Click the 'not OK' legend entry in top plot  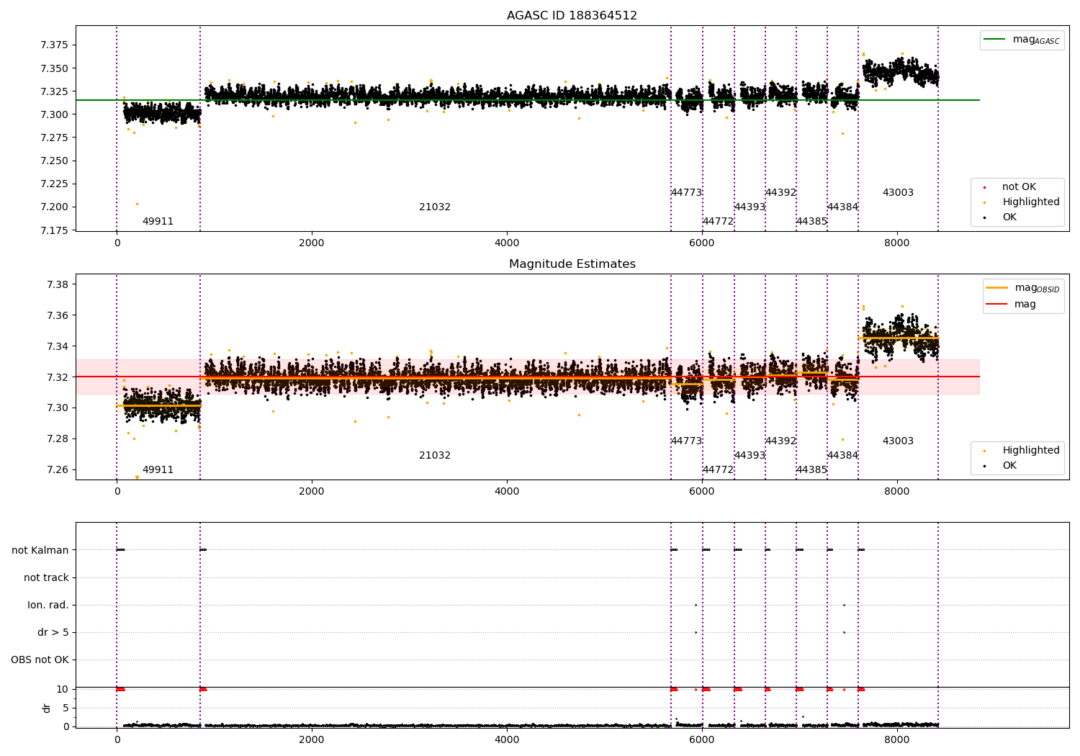click(x=1010, y=187)
